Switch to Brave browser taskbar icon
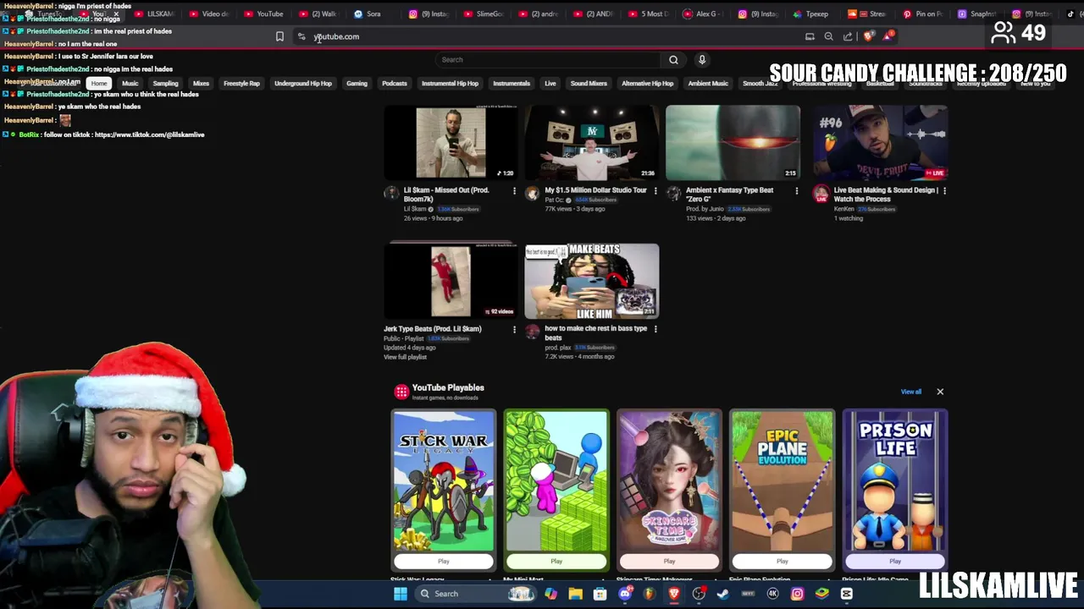 (x=674, y=594)
